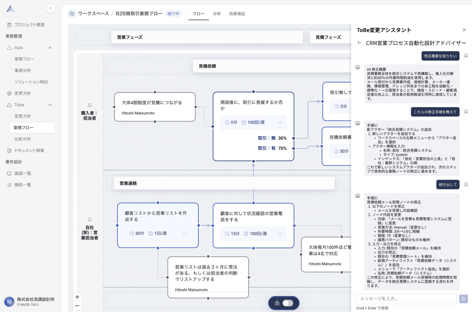Switch to the 効果検証 tab
472x312 pixels.
(x=237, y=14)
